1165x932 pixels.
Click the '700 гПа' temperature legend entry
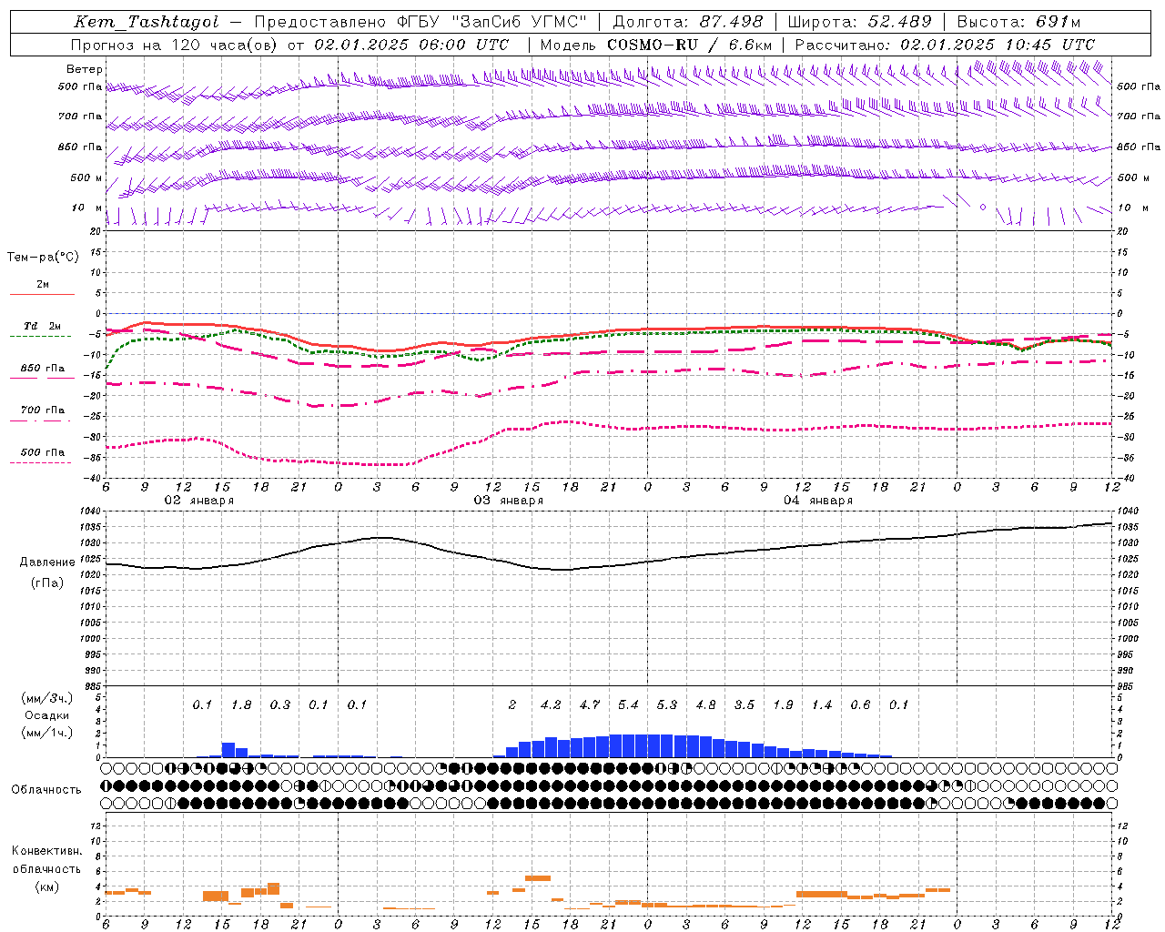[x=43, y=410]
